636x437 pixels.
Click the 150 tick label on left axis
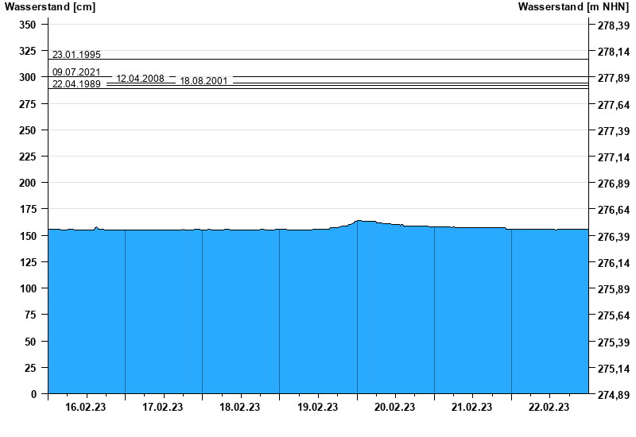27,236
